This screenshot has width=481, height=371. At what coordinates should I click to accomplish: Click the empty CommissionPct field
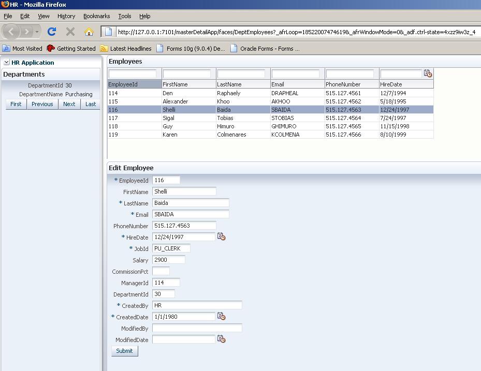click(x=161, y=271)
